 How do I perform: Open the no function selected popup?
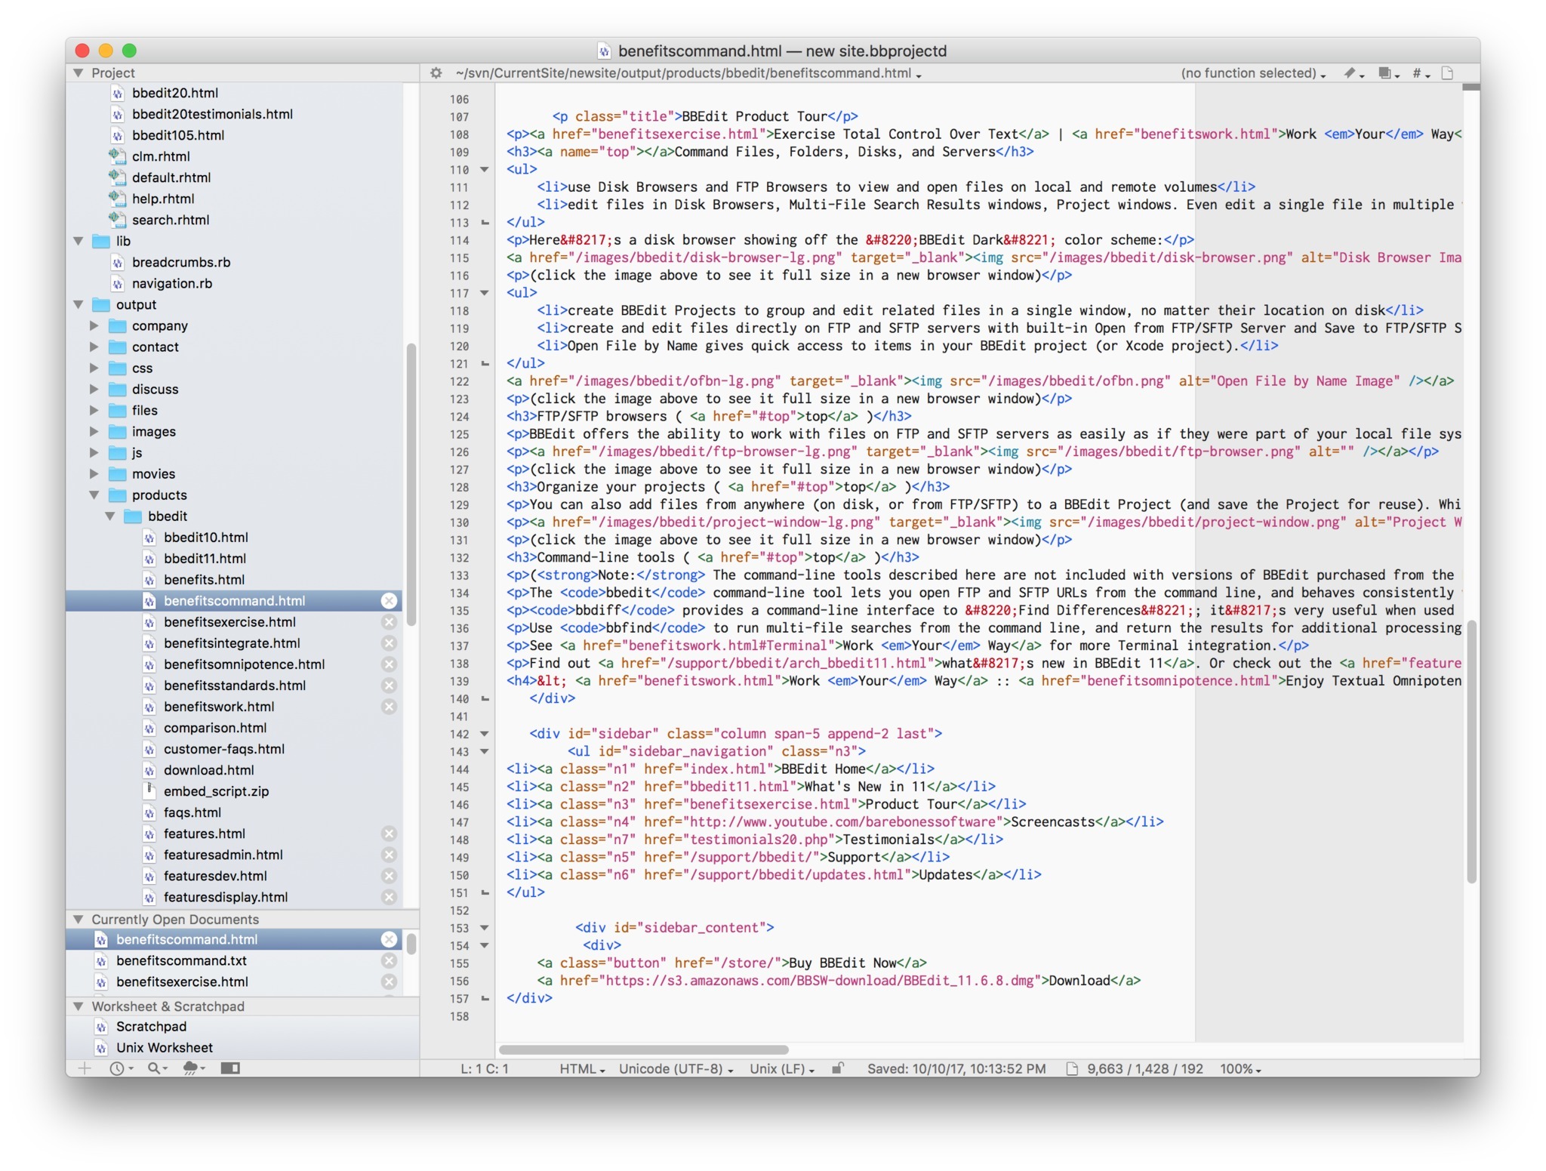pos(1252,73)
